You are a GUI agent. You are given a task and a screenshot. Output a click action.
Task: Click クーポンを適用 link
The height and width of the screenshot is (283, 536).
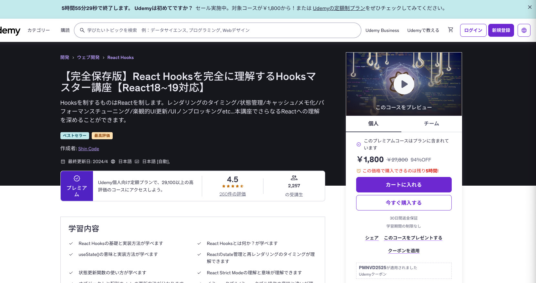[404, 251]
